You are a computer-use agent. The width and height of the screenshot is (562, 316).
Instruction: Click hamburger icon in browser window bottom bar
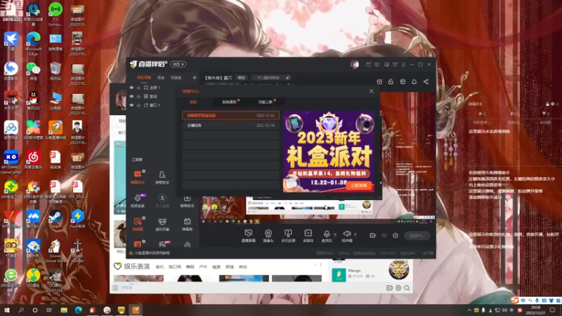(x=115, y=288)
